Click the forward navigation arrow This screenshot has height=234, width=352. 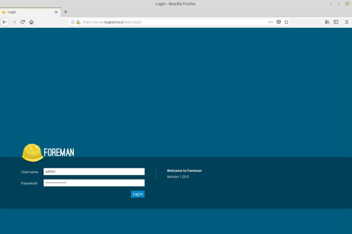(x=14, y=22)
